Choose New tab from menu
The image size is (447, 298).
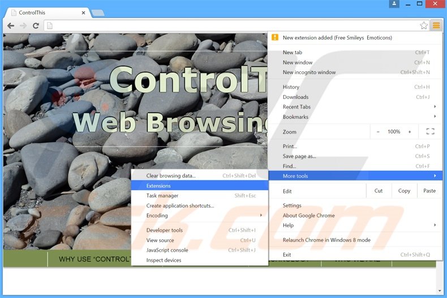tap(355, 53)
